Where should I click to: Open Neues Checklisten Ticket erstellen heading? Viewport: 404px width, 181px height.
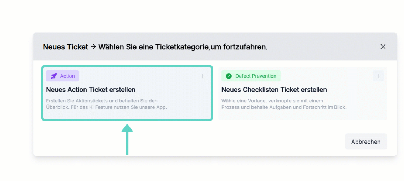274,90
